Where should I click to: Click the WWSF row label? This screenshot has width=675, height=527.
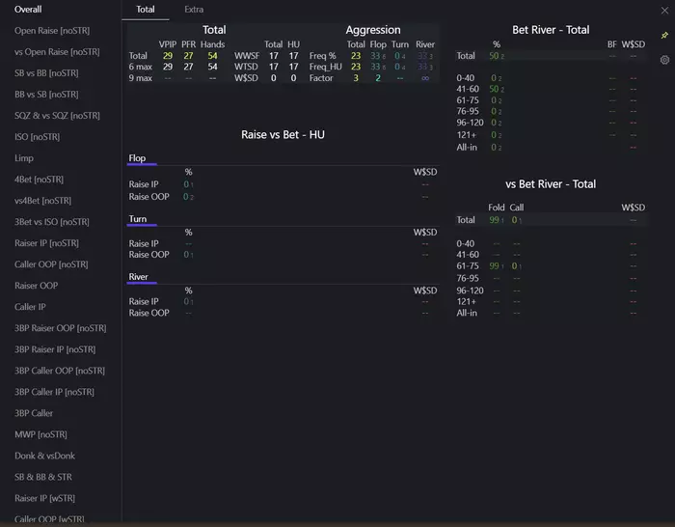(x=247, y=56)
